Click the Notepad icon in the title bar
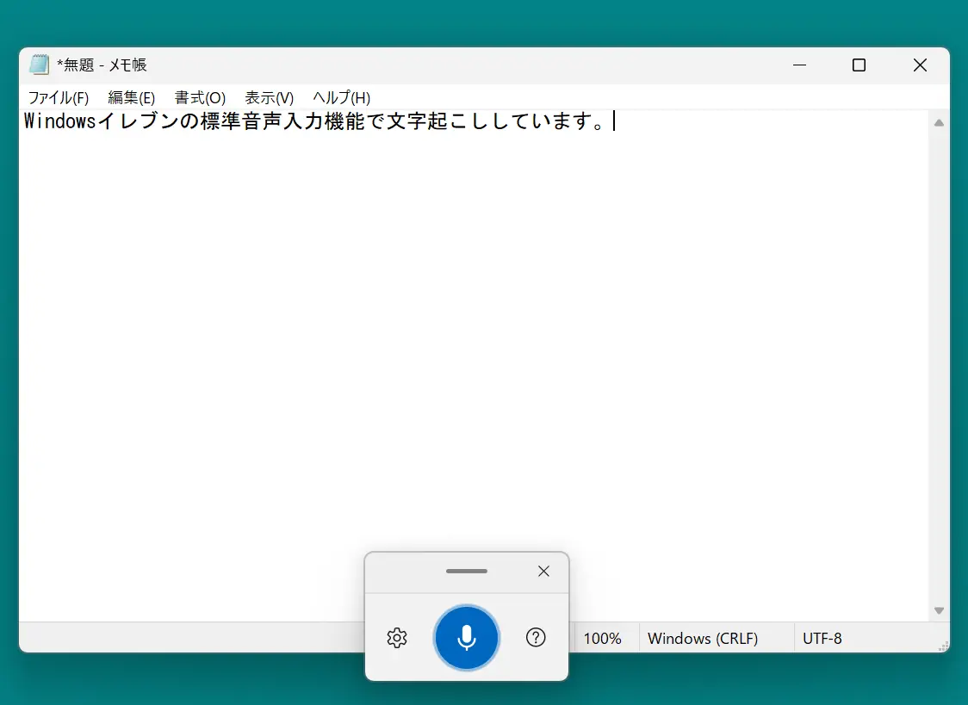 40,65
